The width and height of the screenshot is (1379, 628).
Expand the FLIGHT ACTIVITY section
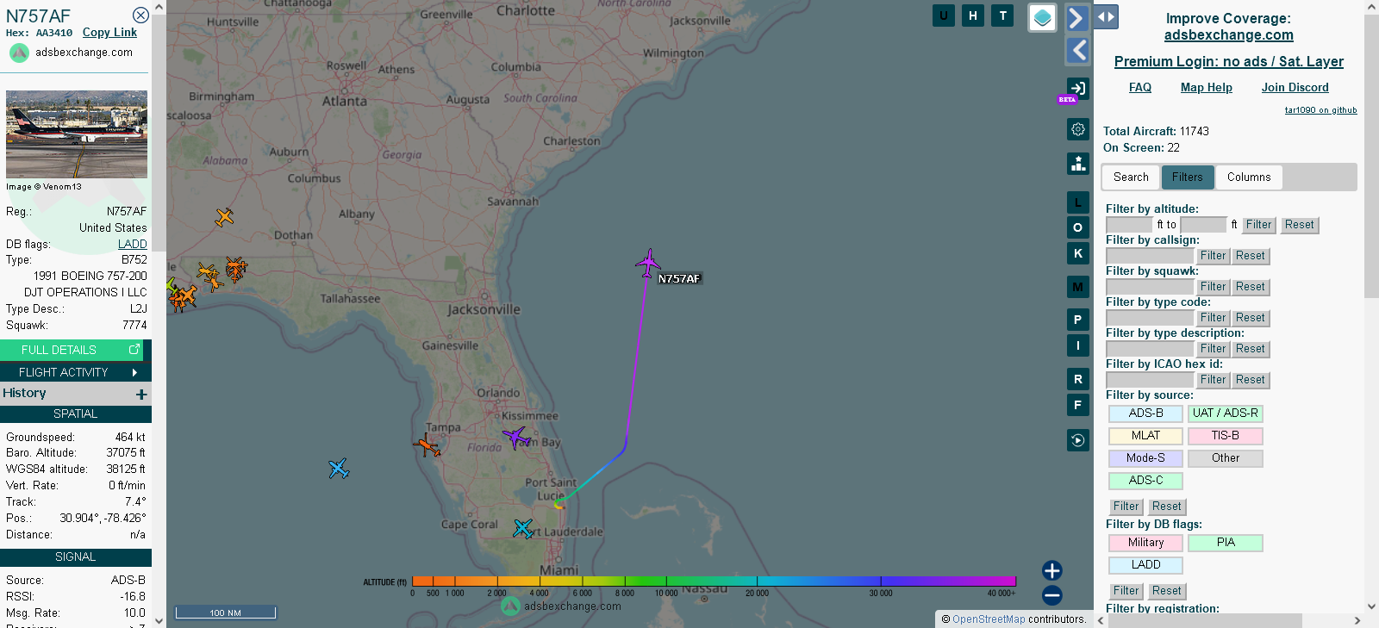[x=76, y=372]
